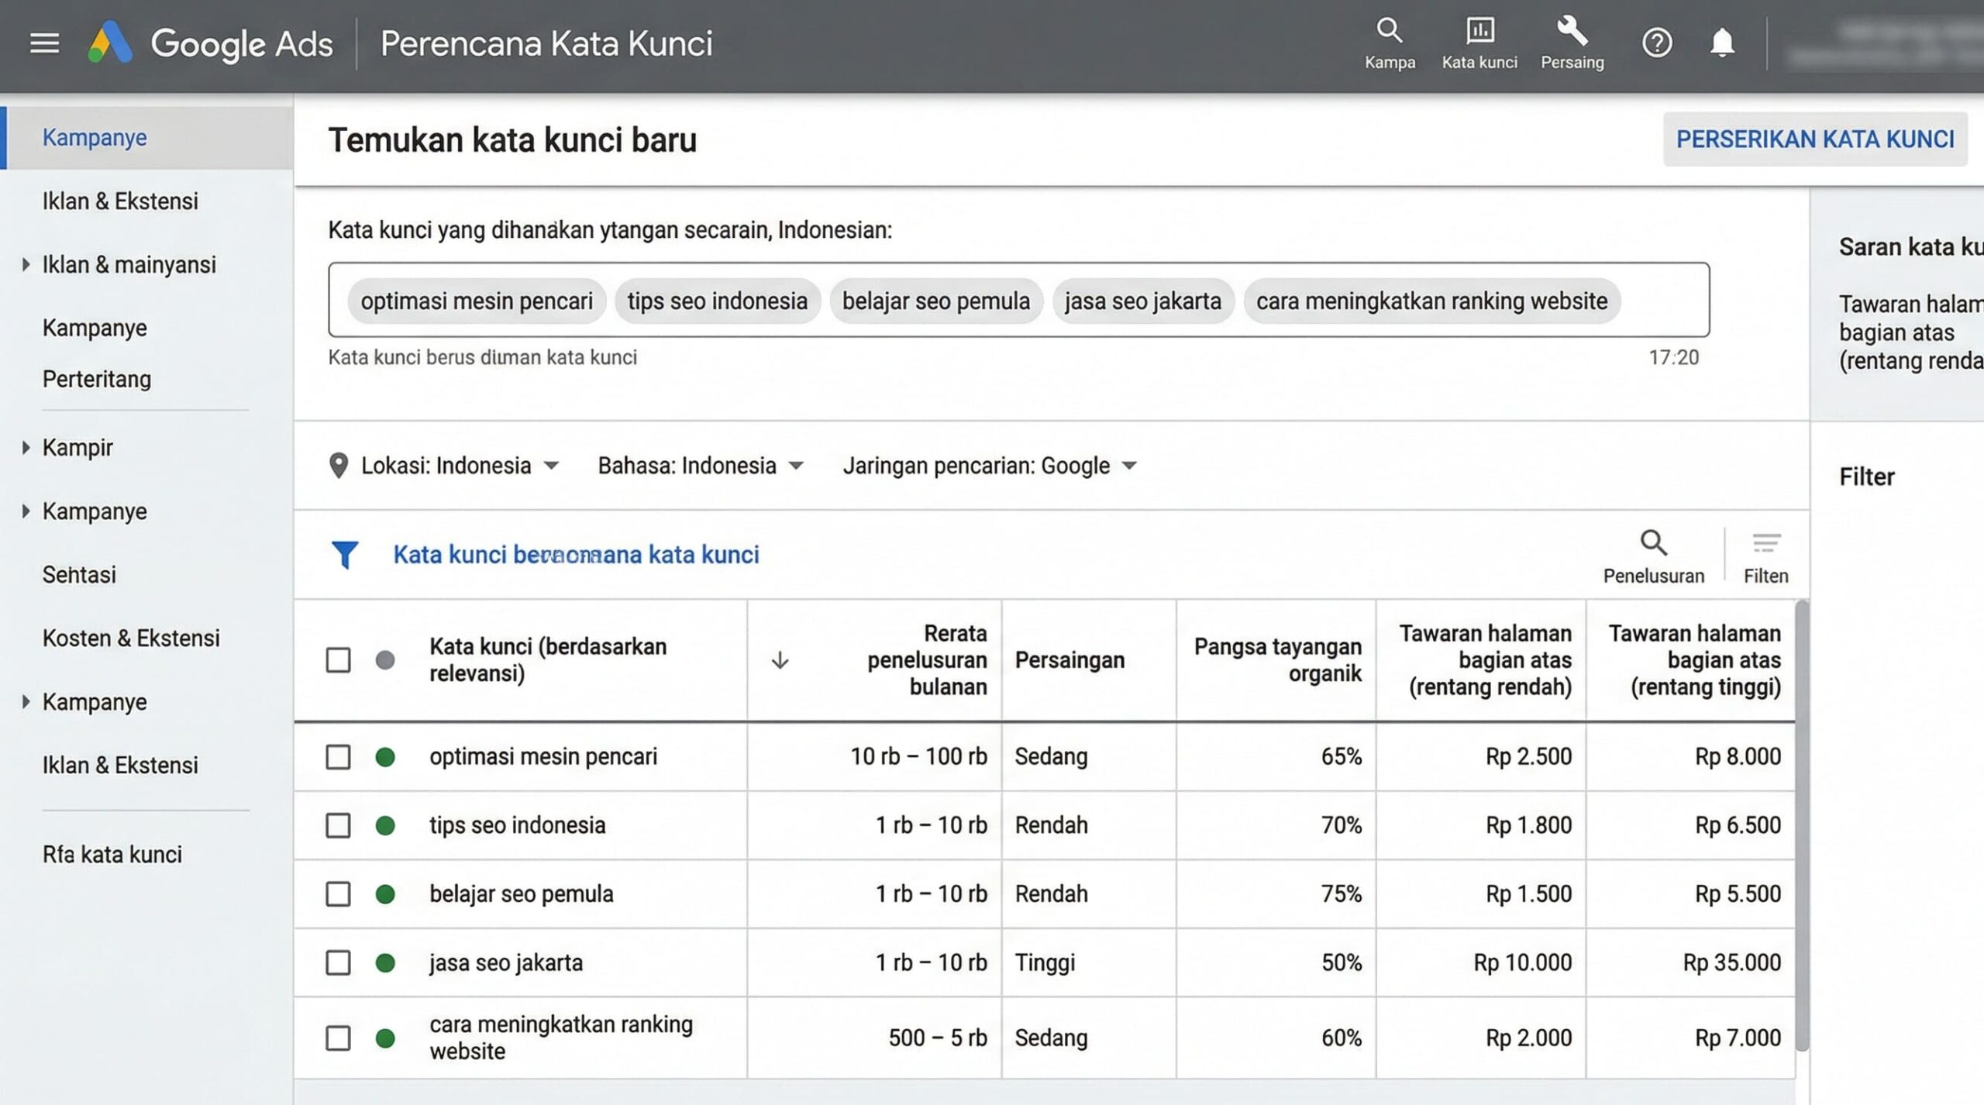Click green status dot for belajar seo pemula
The height and width of the screenshot is (1105, 1984).
coord(385,894)
